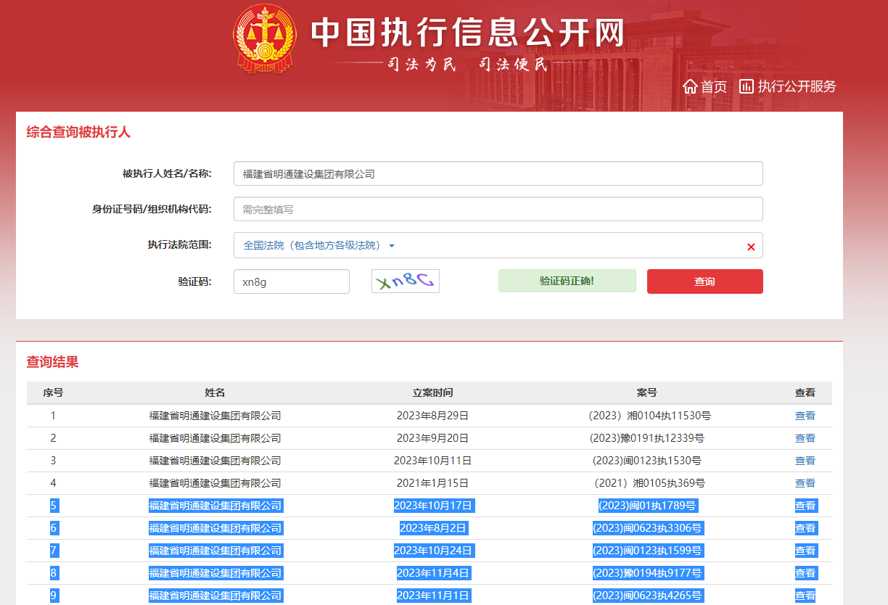The image size is (888, 605).
Task: Expand the 执行法院范围 dropdown arrow
Action: point(392,246)
